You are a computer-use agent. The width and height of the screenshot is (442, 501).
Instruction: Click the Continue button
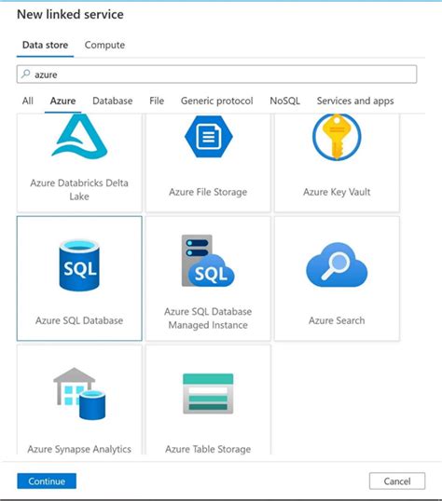[x=47, y=481]
